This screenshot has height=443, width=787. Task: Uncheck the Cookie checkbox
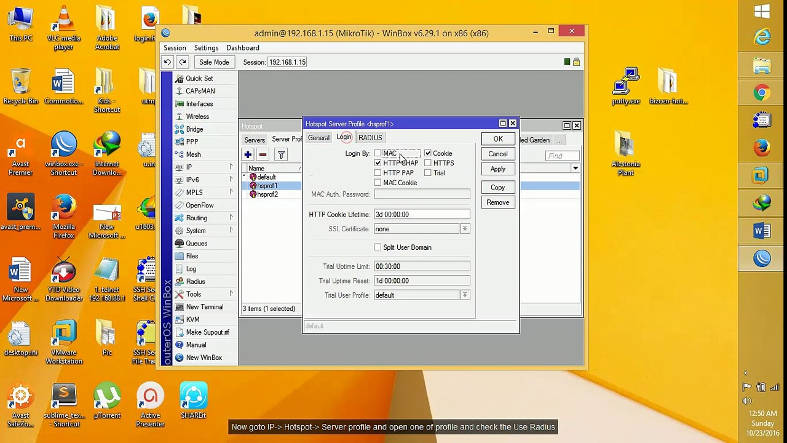click(x=428, y=153)
